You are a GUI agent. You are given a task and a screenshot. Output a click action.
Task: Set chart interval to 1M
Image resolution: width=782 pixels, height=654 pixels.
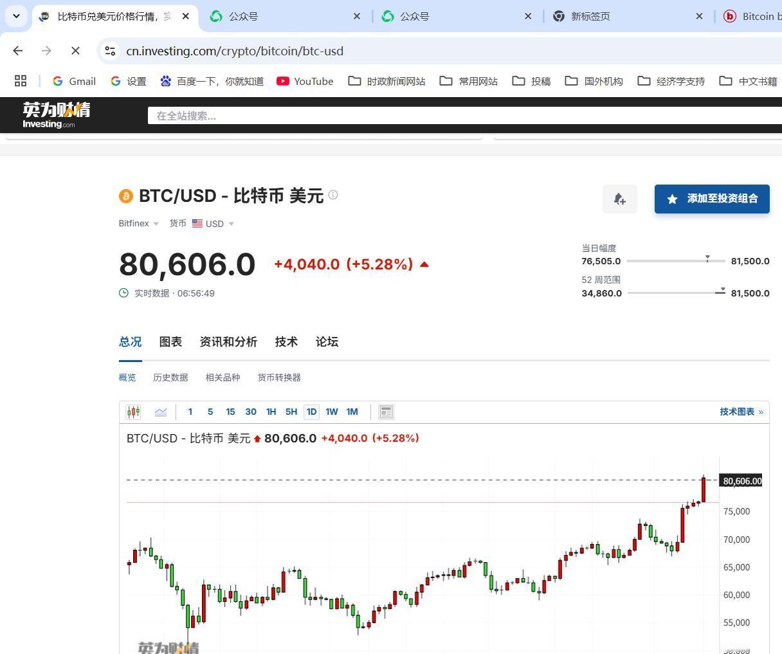[x=352, y=412]
